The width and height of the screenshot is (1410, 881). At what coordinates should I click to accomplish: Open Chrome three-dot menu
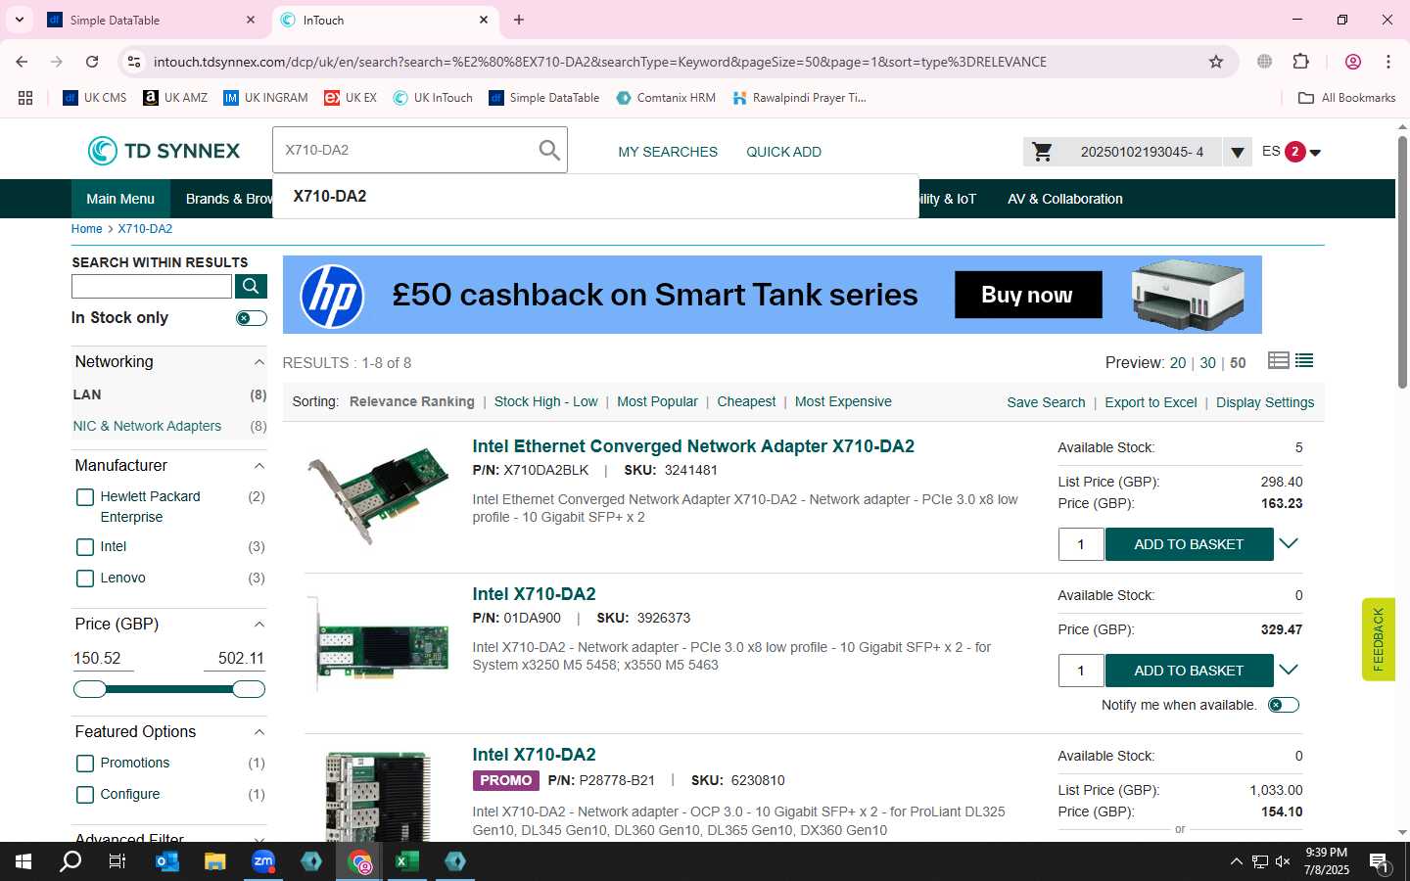coord(1388,62)
